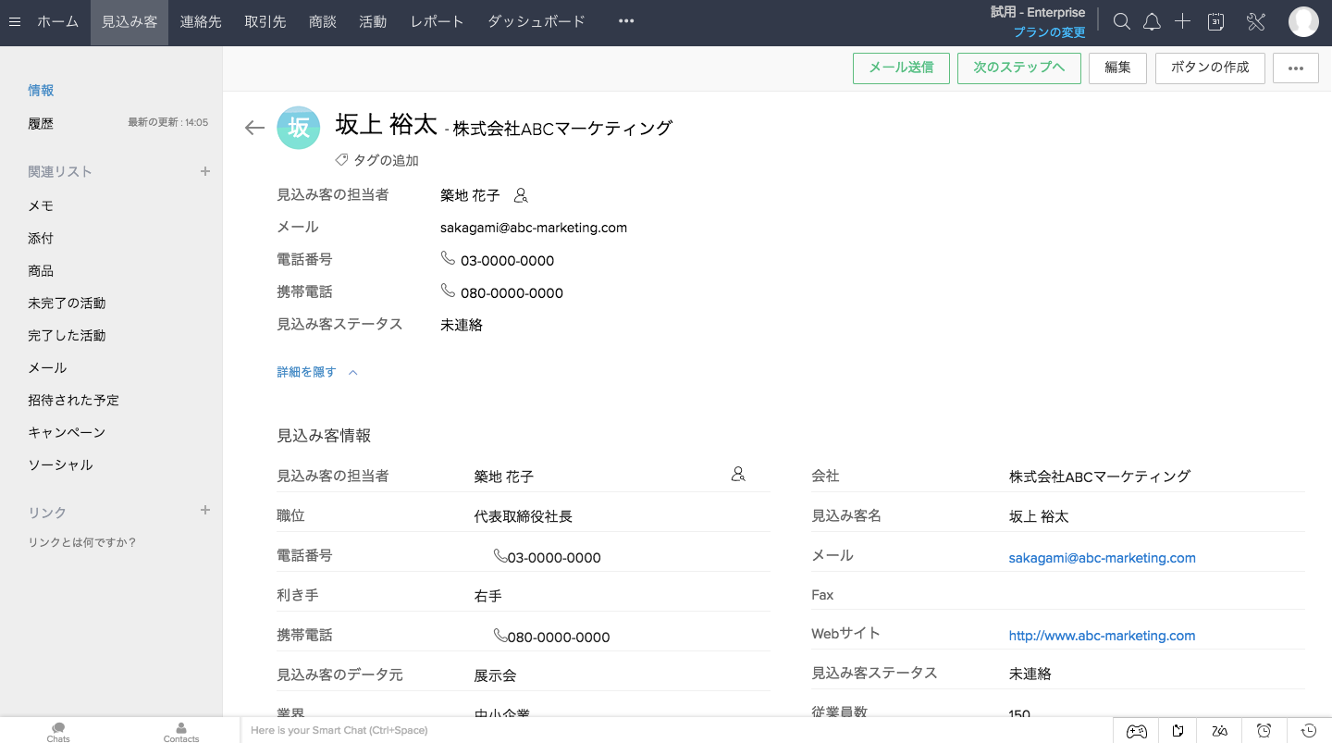Open the レポート tab
Viewport: 1332px width, 743px height.
(438, 21)
